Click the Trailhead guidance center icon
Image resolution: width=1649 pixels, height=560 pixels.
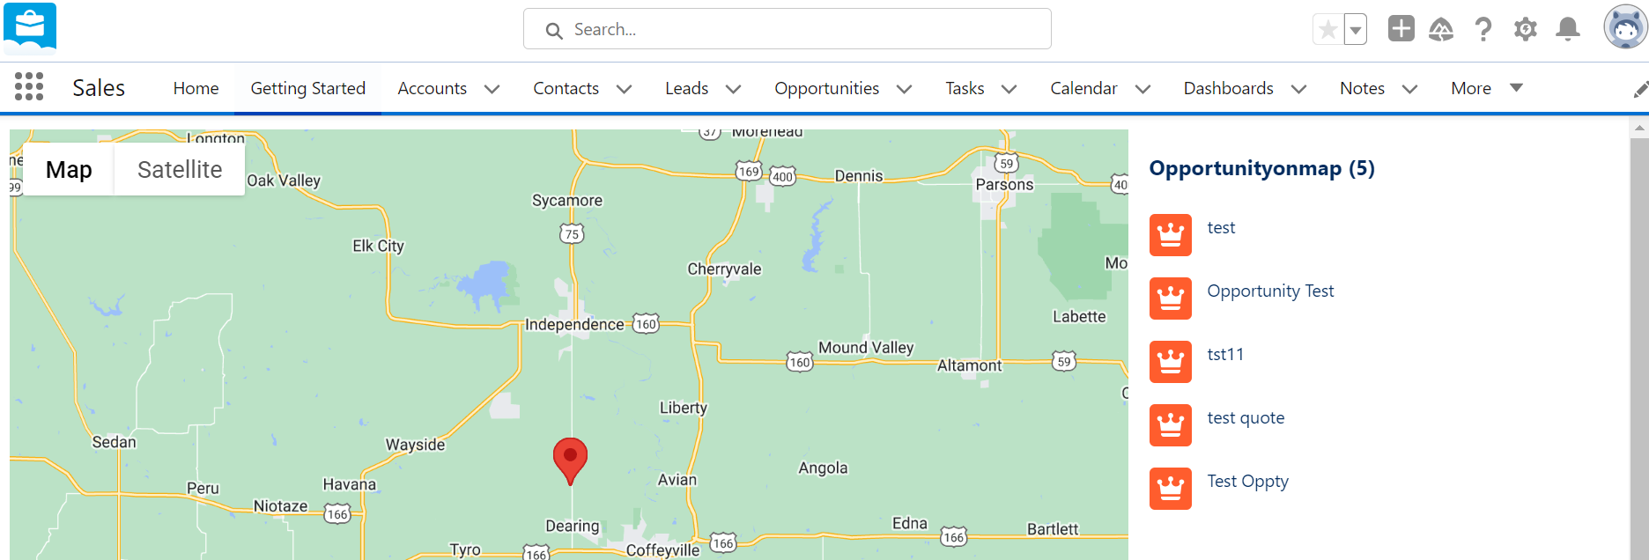(1441, 29)
